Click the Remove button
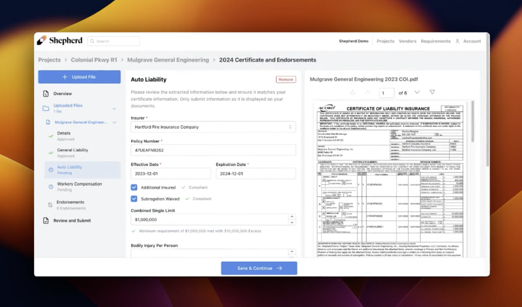Screen dimensions: 522x307 [286, 80]
